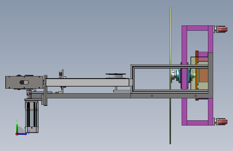
Task: Select the dark gray lower base beam
Action: coord(122,96)
